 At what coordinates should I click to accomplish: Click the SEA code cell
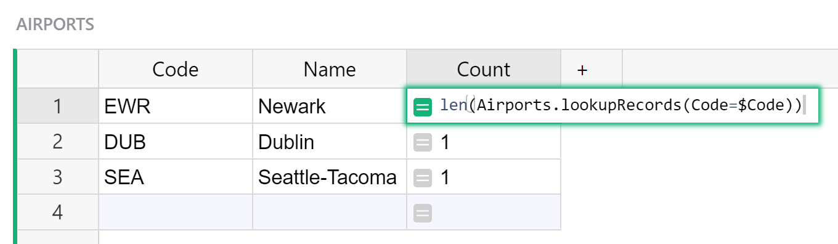[176, 177]
